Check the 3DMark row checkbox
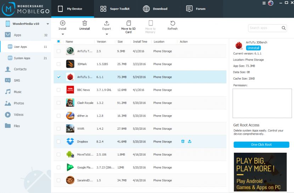The image size is (294, 193). [58, 64]
